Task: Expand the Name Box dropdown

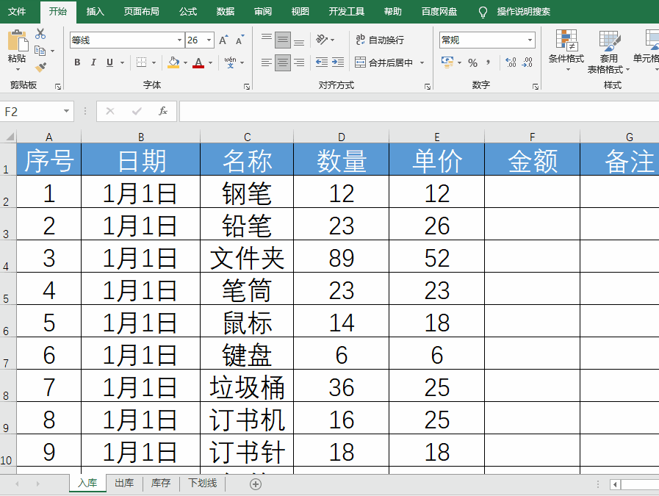Action: [x=66, y=111]
